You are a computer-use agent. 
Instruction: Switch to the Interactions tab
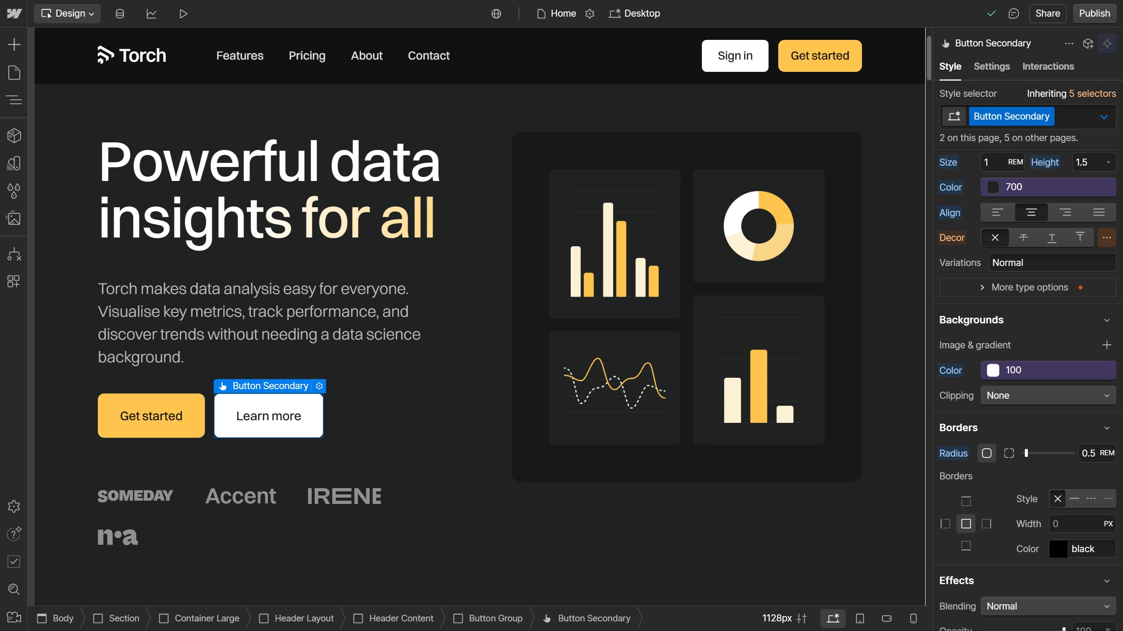click(x=1048, y=66)
